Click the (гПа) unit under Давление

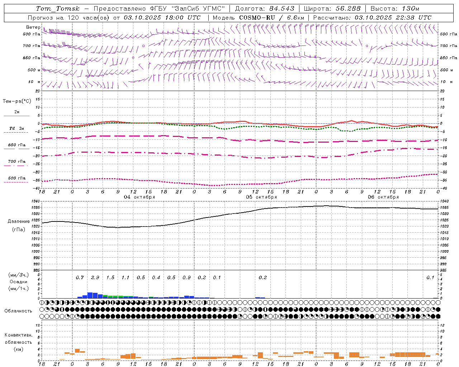point(19,230)
